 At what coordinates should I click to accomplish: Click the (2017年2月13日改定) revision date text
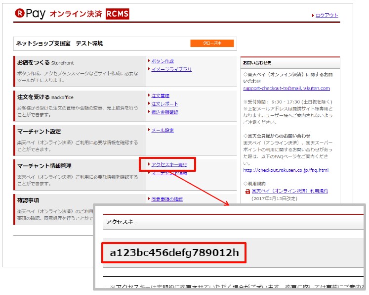274,198
